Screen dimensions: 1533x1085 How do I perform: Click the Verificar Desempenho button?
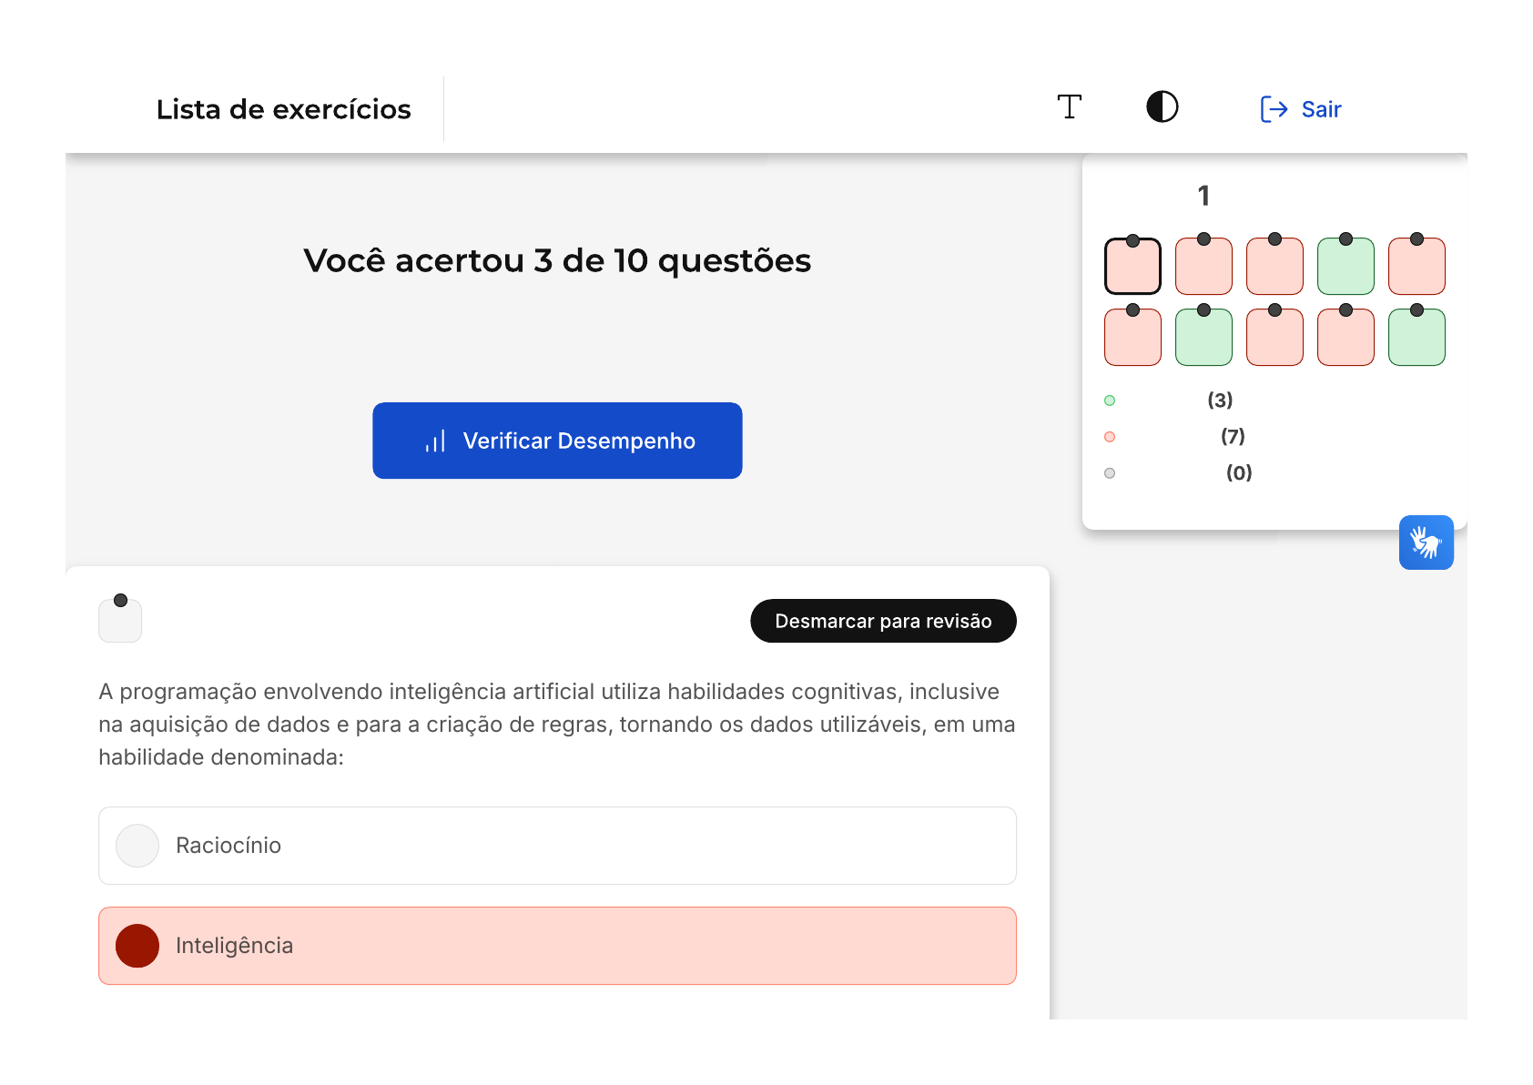tap(557, 441)
